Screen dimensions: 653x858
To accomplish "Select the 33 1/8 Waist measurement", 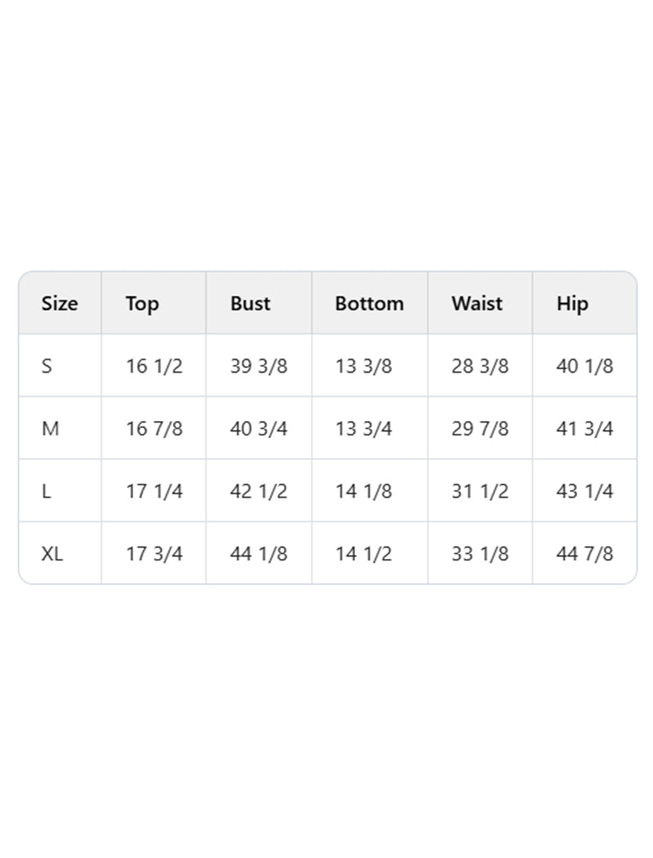I will click(480, 553).
